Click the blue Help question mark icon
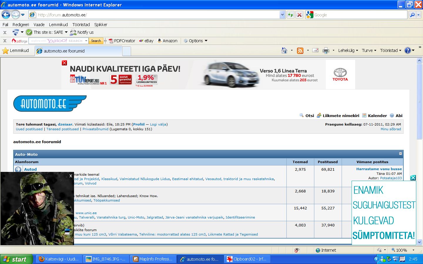This screenshot has width=423, height=264. [407, 50]
